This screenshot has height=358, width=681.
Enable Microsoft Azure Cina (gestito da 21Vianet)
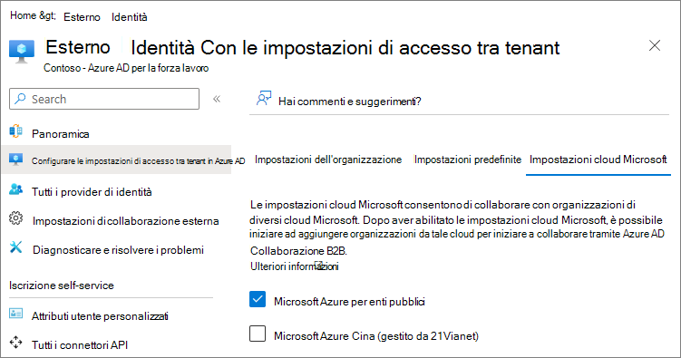tap(258, 334)
